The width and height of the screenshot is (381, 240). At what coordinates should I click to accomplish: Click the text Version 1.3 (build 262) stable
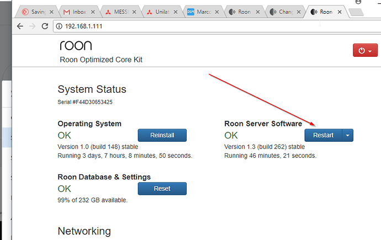(264, 147)
